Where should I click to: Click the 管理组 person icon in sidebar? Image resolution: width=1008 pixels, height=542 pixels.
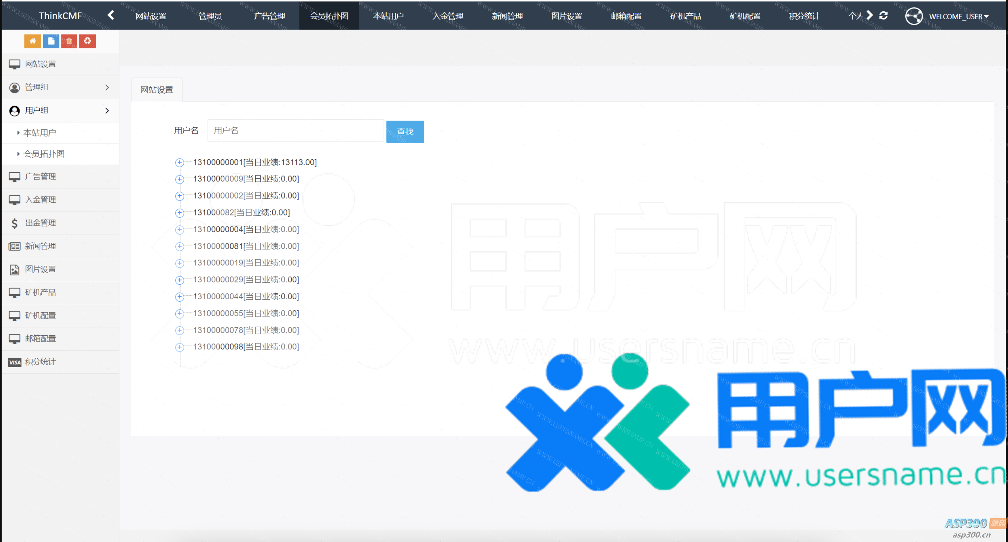[15, 88]
